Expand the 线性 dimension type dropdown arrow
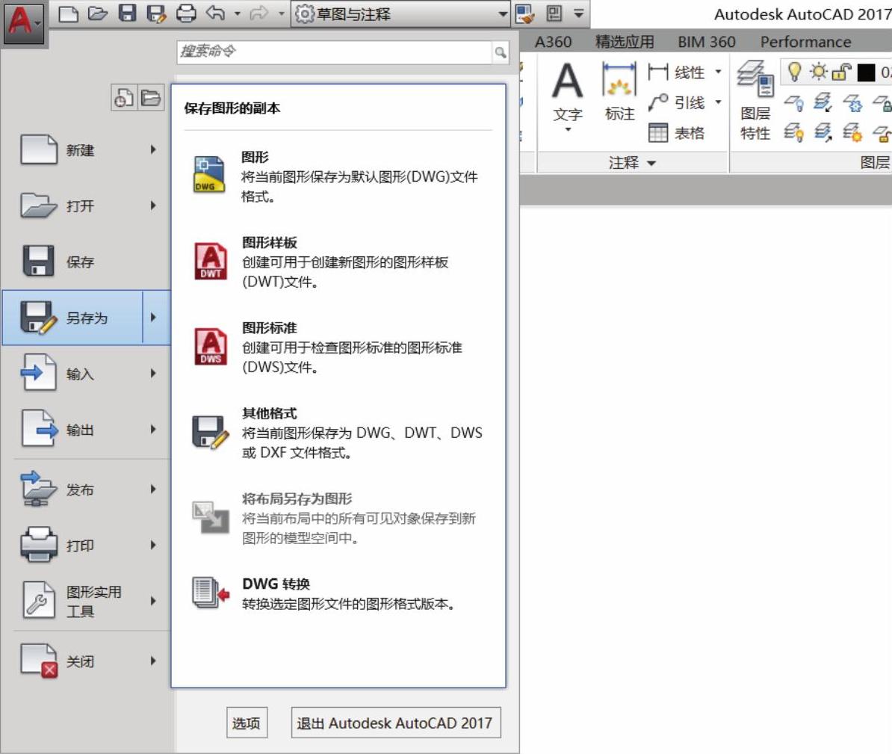This screenshot has height=754, width=892. tap(718, 72)
